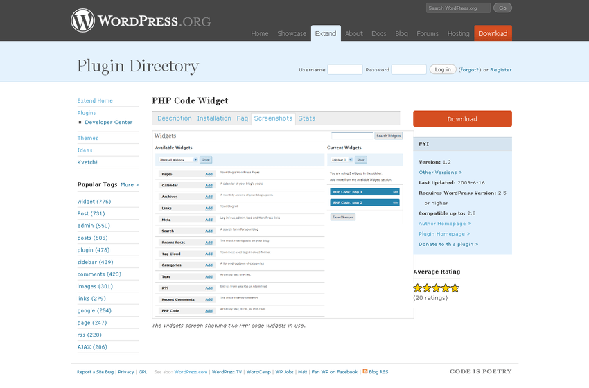
Task: Open the Installation tab
Action: [214, 118]
